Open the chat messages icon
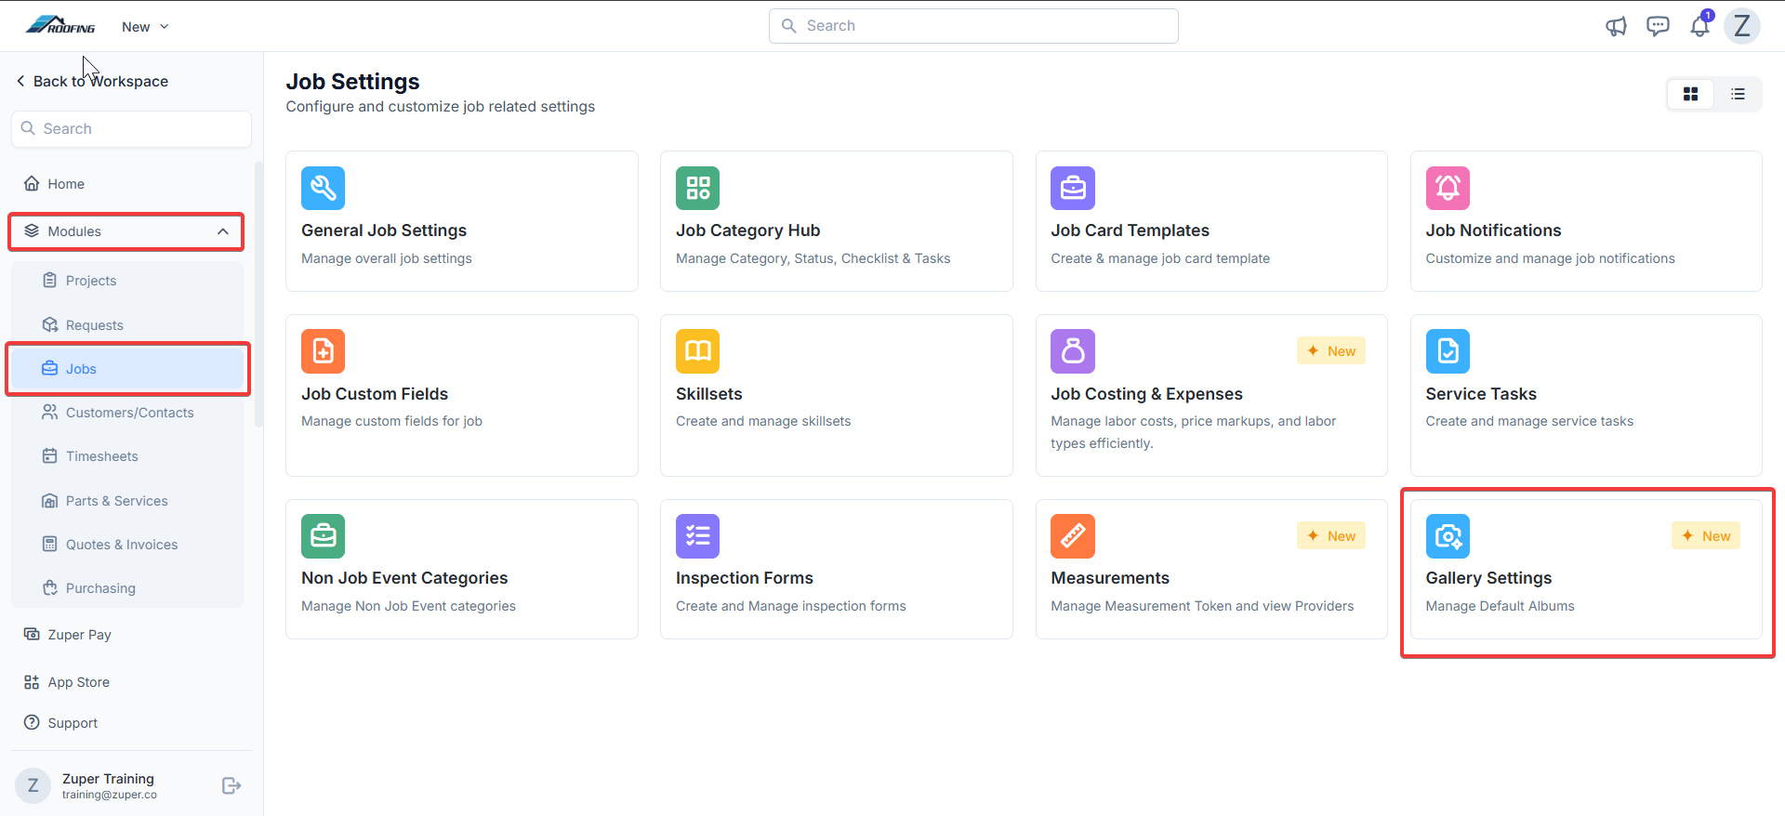Image resolution: width=1785 pixels, height=816 pixels. click(x=1658, y=26)
